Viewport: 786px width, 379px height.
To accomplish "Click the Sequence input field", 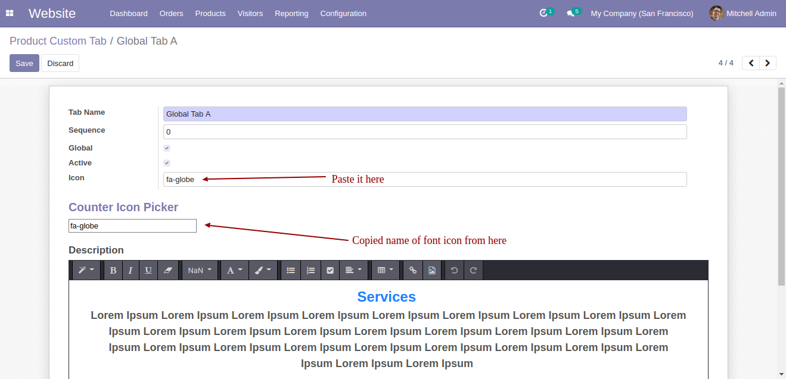I will (425, 132).
